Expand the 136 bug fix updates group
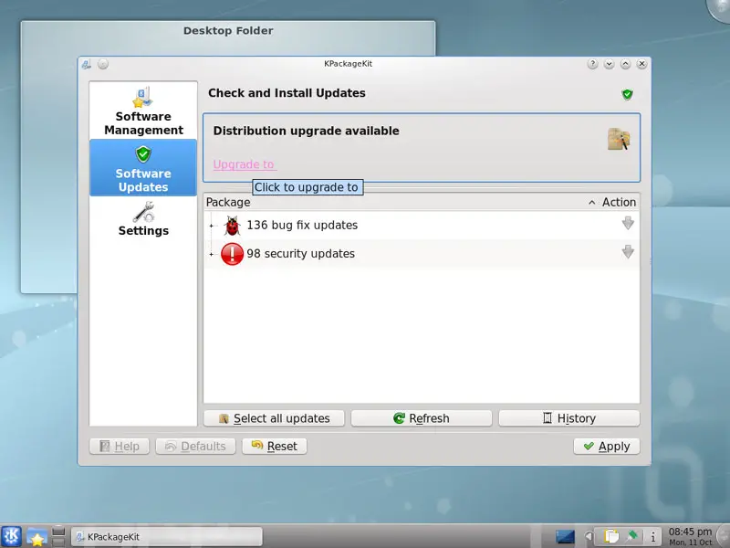The image size is (730, 548). coord(211,226)
